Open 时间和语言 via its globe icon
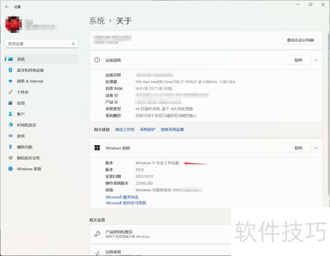 pos(11,125)
